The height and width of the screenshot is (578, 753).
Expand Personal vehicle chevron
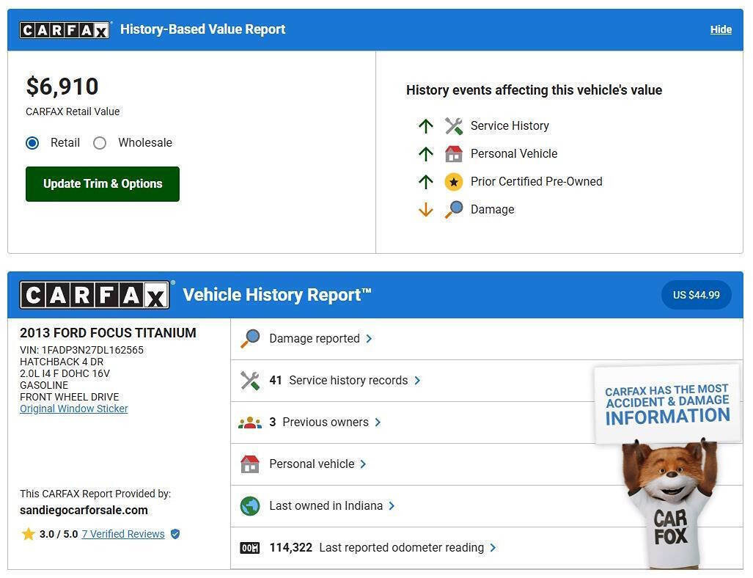pyautogui.click(x=363, y=464)
